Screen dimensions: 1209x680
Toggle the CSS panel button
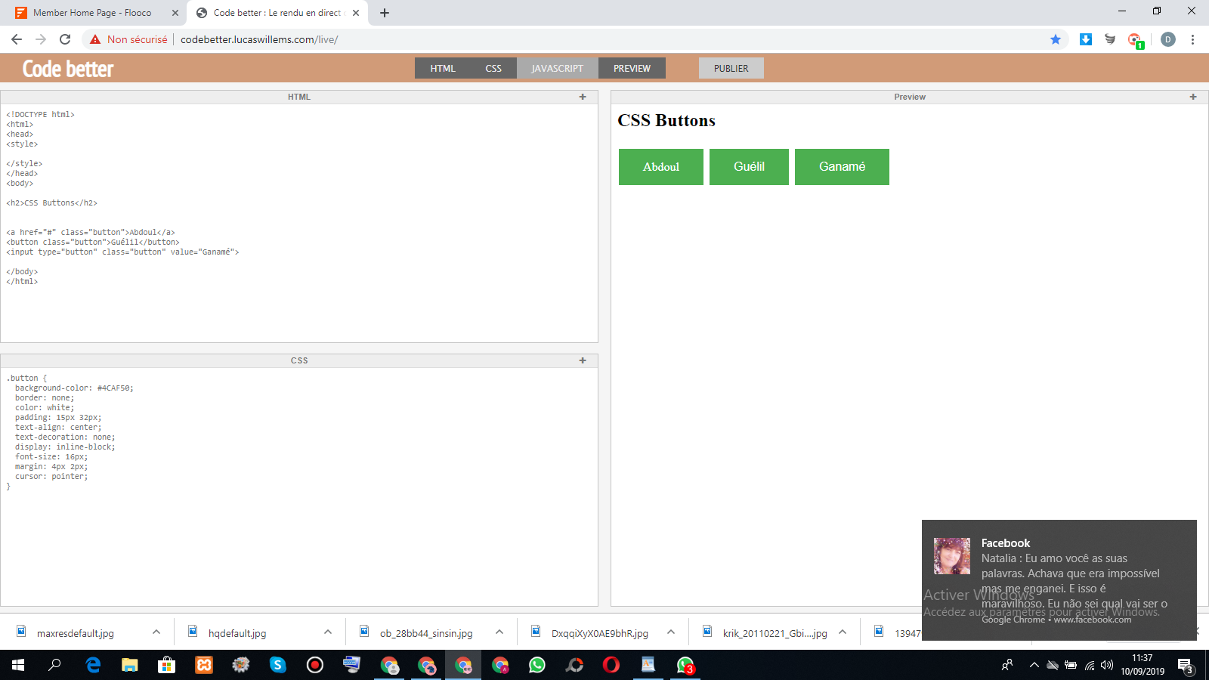click(493, 68)
